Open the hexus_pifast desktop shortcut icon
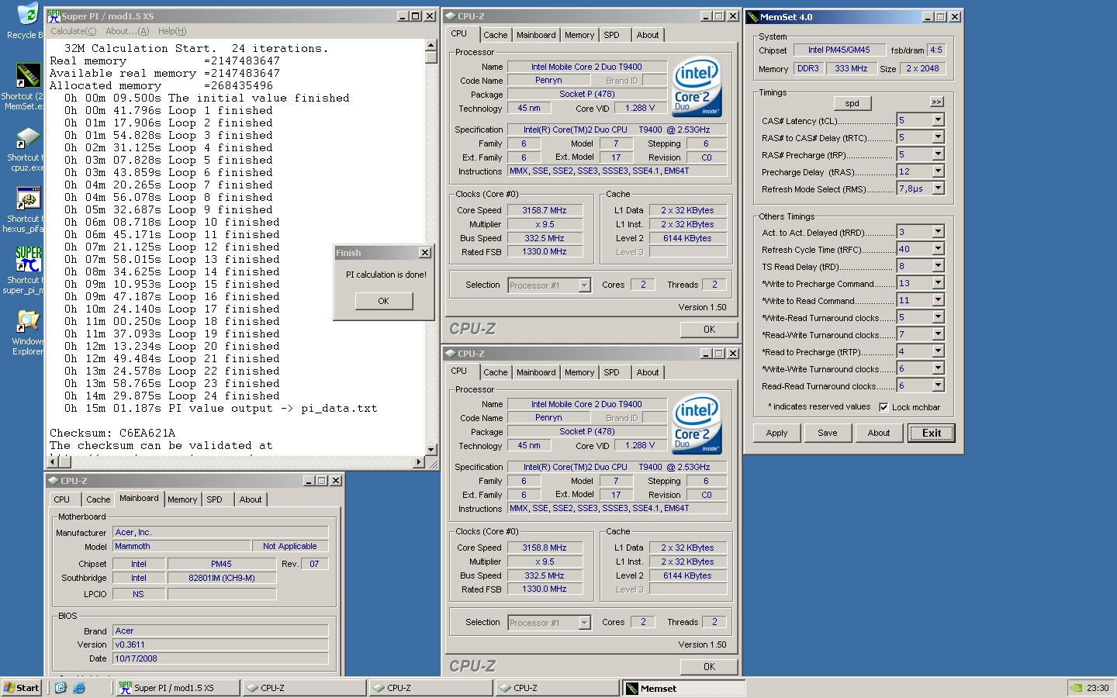Image resolution: width=1117 pixels, height=698 pixels. 28,199
